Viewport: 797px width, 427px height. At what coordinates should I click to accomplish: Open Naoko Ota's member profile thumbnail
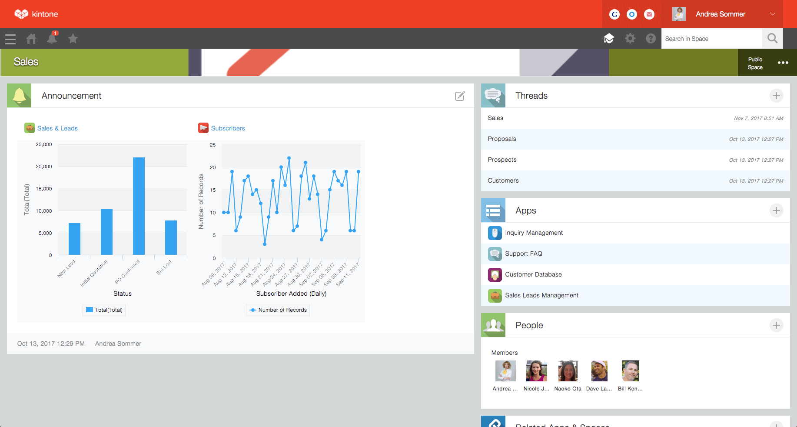pos(568,371)
